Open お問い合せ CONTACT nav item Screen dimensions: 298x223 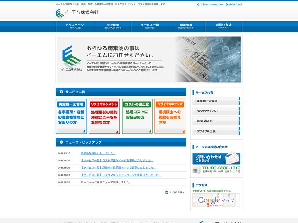[x=223, y=26]
